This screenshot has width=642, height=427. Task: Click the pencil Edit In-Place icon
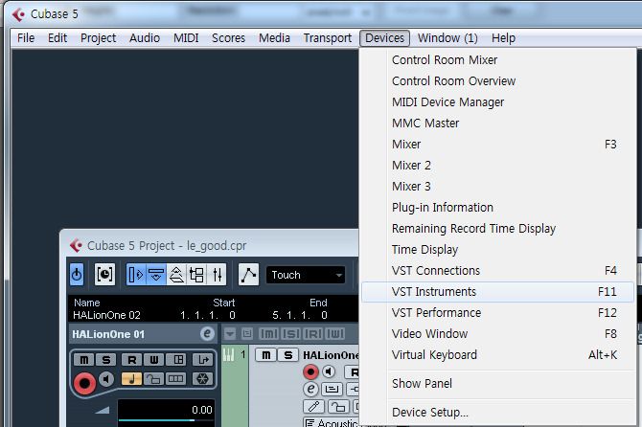click(313, 407)
